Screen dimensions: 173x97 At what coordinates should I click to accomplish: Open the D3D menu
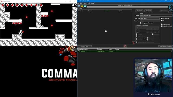[89, 3]
